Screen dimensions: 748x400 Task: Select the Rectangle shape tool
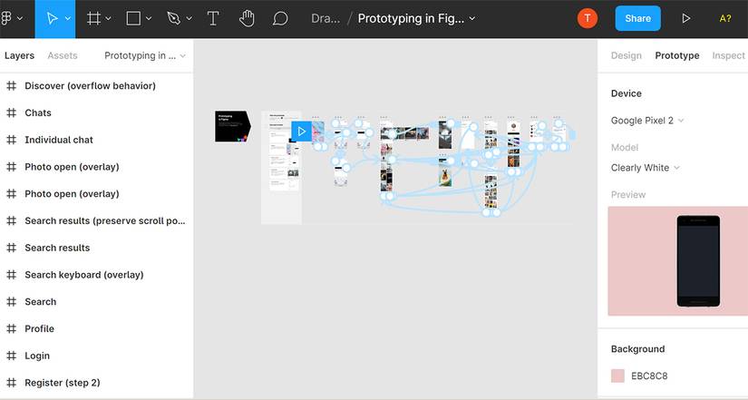[x=133, y=19]
